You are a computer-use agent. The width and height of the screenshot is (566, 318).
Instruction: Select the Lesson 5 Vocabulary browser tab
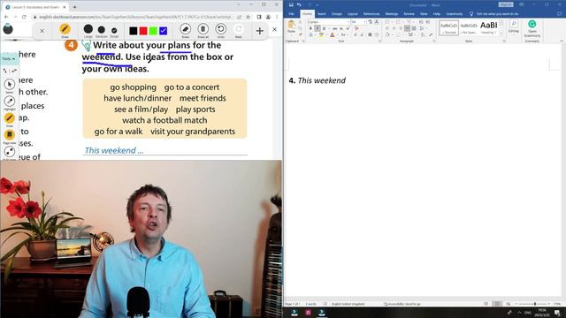35,7
